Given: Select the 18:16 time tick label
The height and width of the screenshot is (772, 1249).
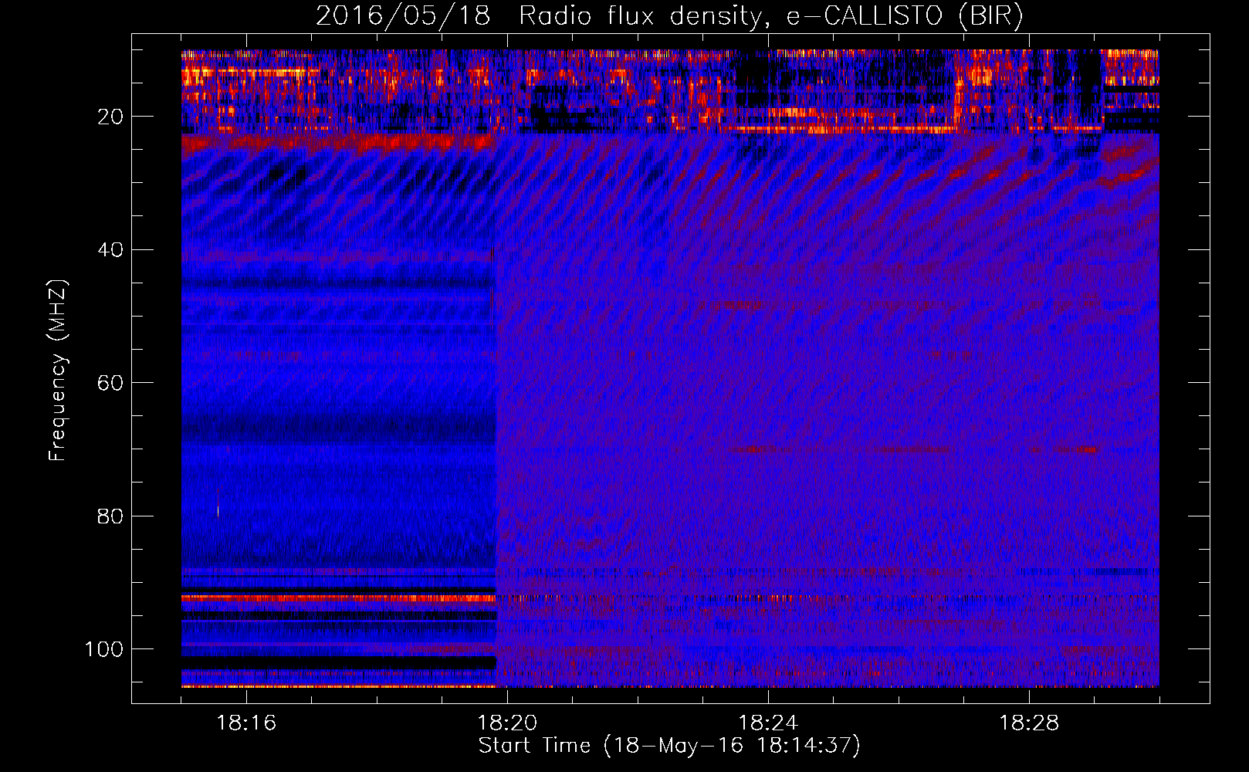Looking at the screenshot, I should point(246,723).
